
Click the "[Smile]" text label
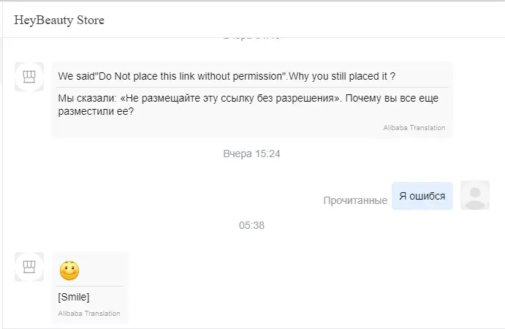pyautogui.click(x=74, y=297)
